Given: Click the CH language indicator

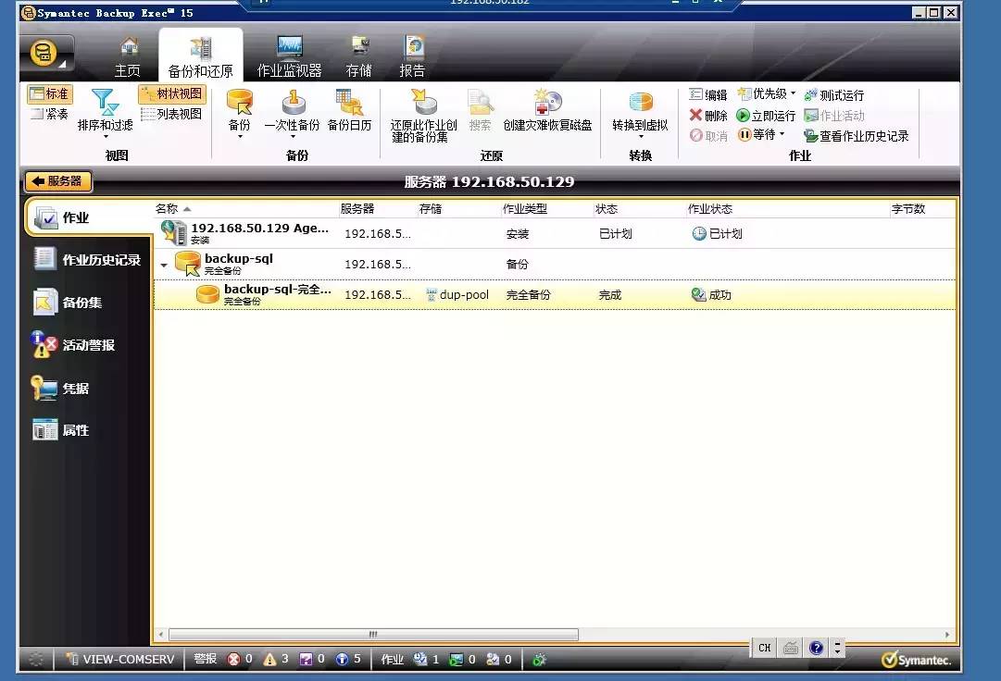Looking at the screenshot, I should click(765, 648).
